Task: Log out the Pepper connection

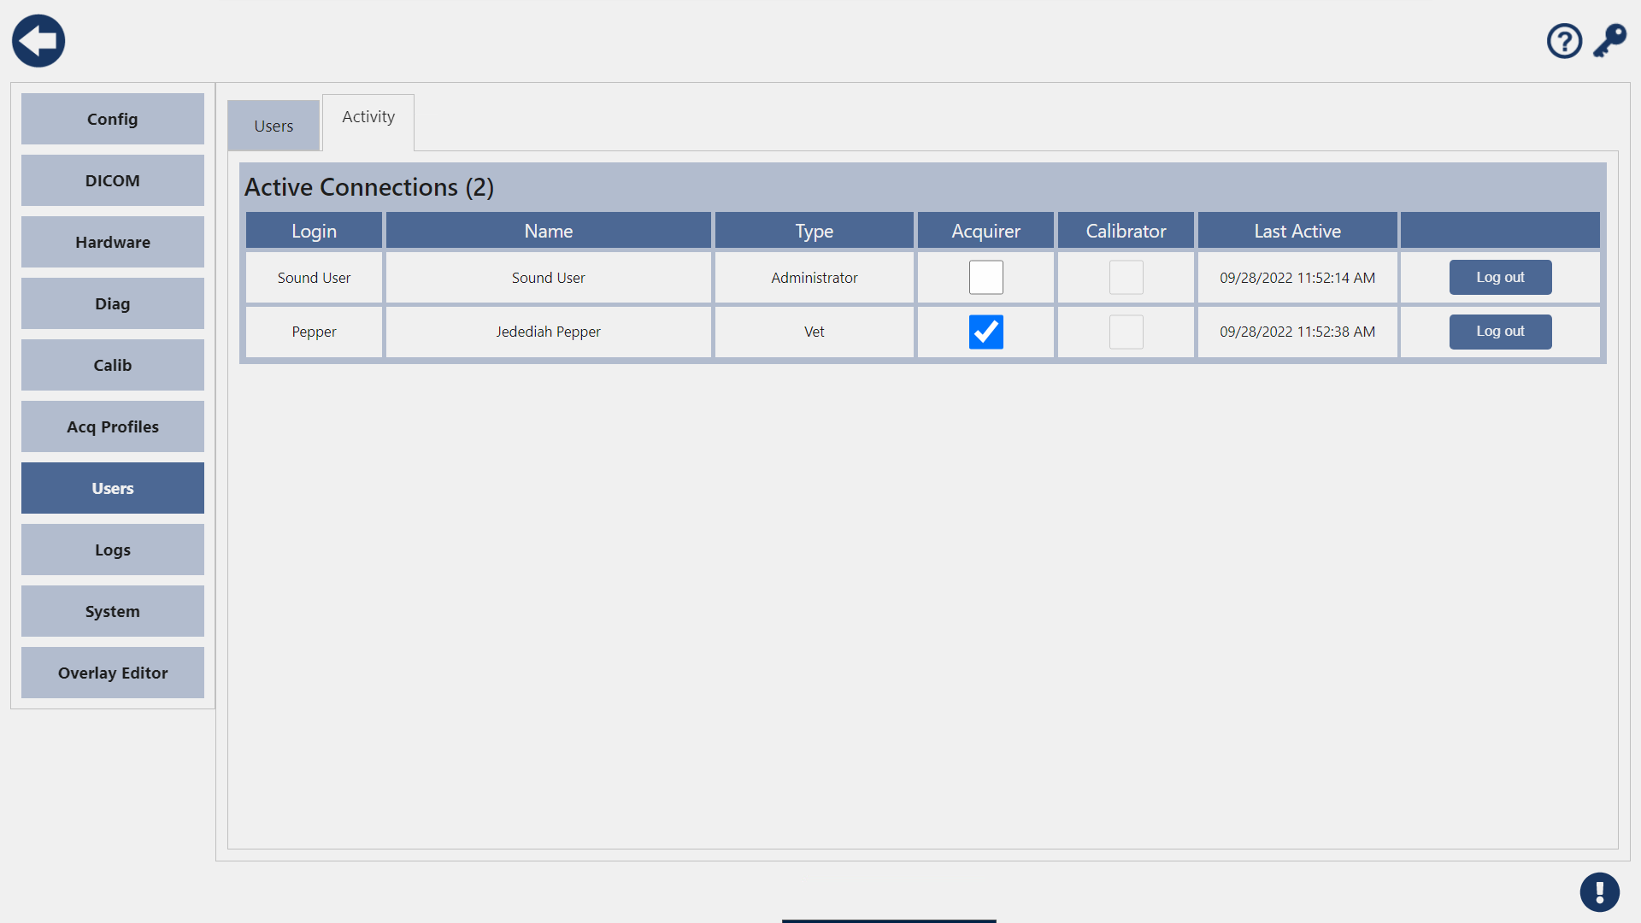Action: click(x=1500, y=332)
